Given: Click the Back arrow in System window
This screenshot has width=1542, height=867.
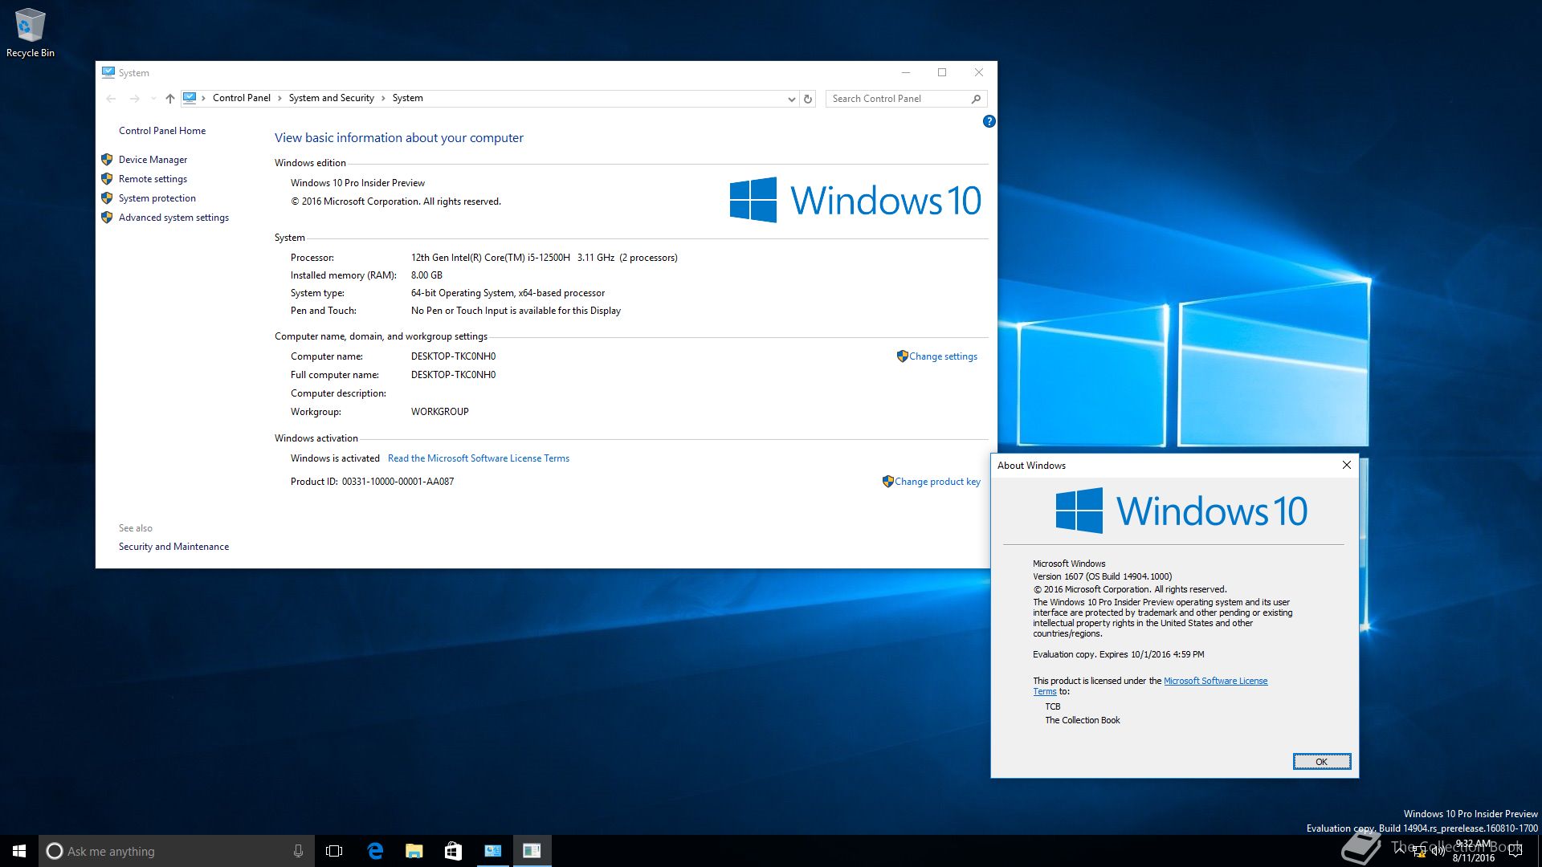Looking at the screenshot, I should click(x=111, y=99).
